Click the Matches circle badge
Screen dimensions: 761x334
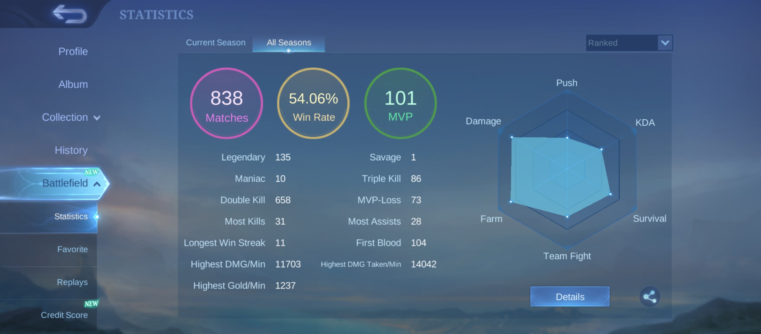226,103
